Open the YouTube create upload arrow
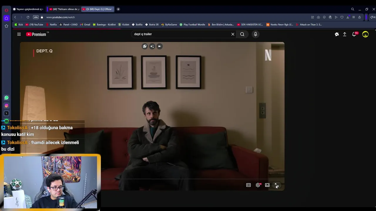 pyautogui.click(x=345, y=34)
